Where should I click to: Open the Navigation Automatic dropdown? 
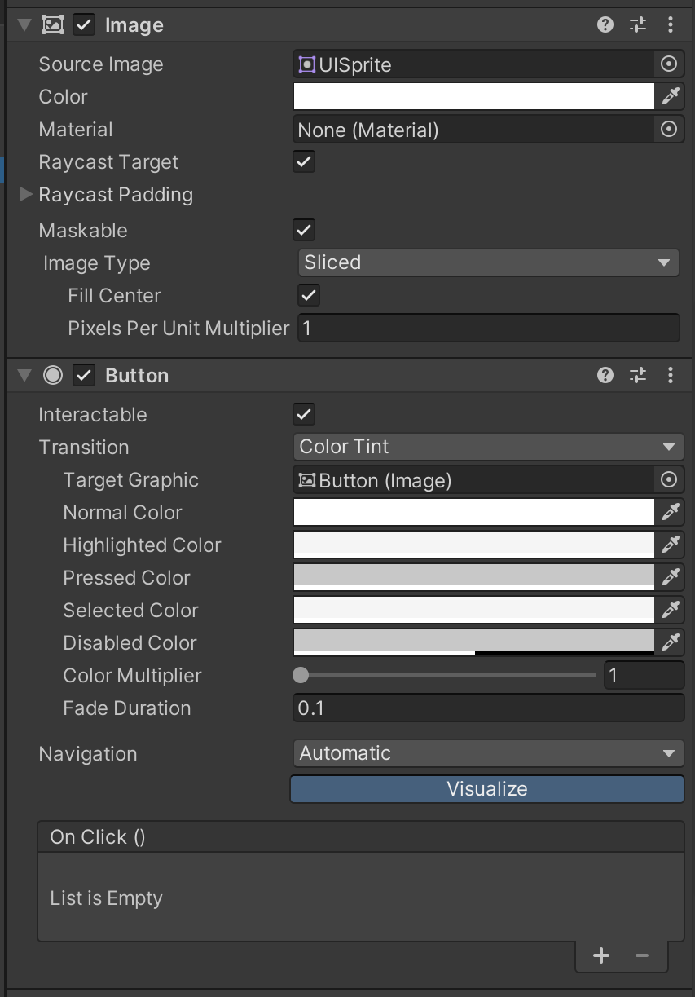(x=487, y=753)
